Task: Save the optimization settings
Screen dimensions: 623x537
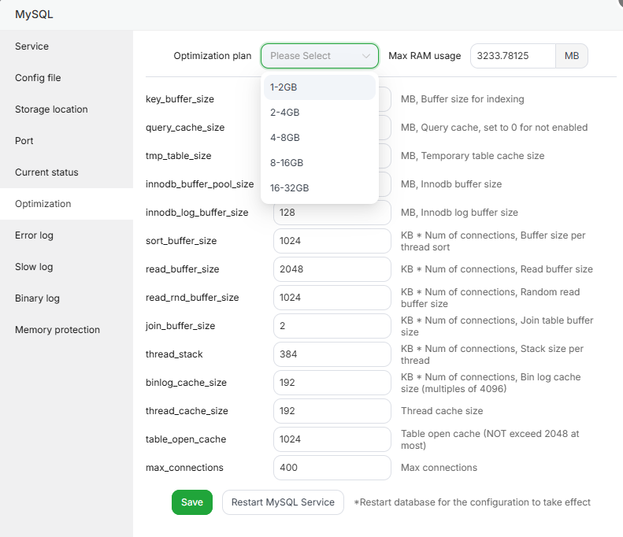Action: 192,502
